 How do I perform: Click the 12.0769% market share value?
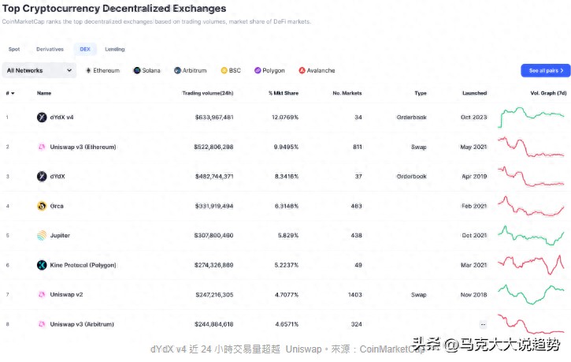click(285, 118)
